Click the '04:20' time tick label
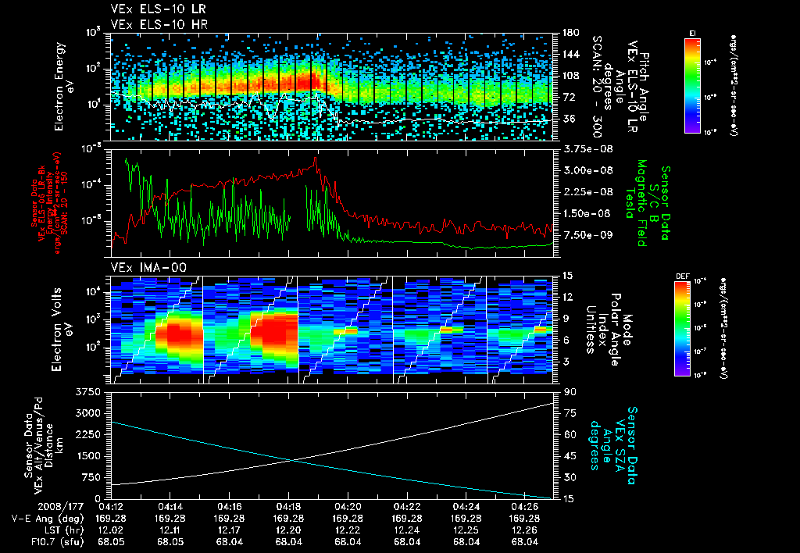This screenshot has width=800, height=553. click(x=348, y=508)
